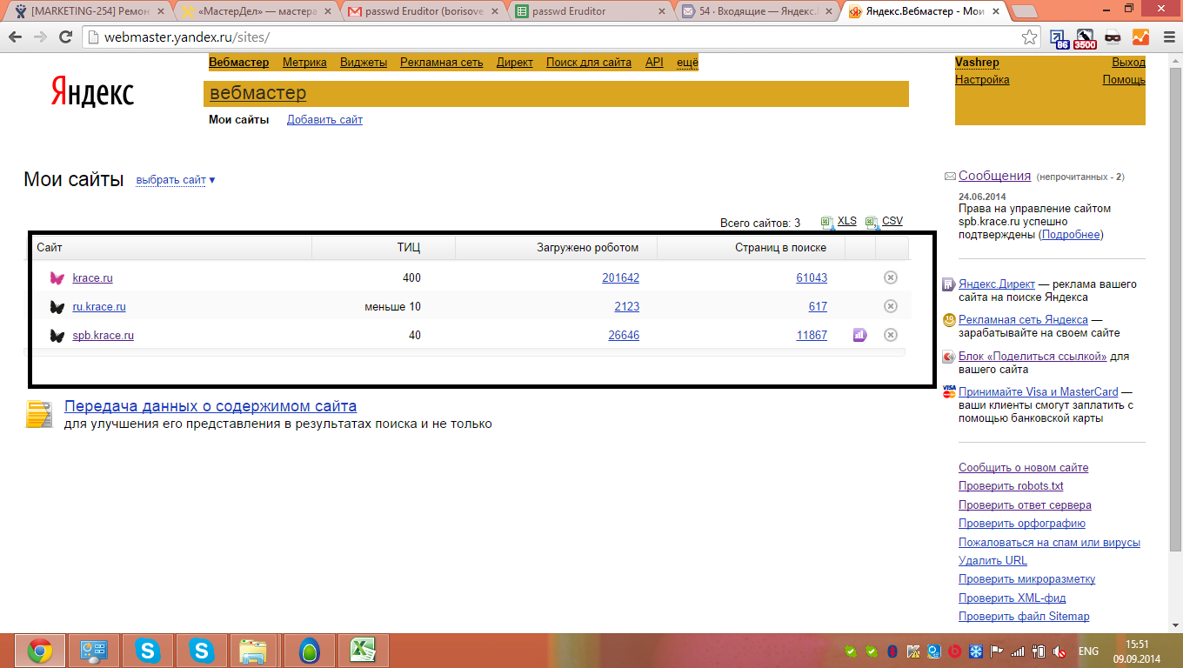
Task: Open 201642 loaded pages link
Action: pyautogui.click(x=620, y=278)
